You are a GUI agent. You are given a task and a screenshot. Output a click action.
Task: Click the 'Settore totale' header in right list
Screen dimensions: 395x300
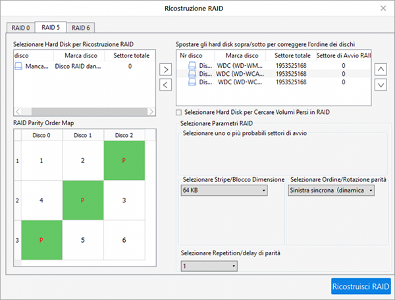click(291, 55)
